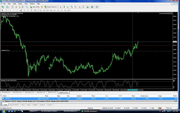Click the Zoom Out magnifier icon

pos(75,7)
